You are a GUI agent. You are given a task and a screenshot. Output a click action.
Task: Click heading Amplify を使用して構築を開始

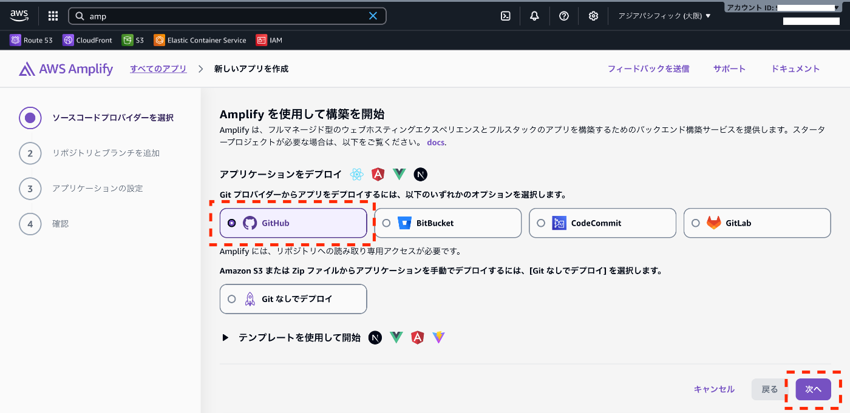pyautogui.click(x=302, y=114)
